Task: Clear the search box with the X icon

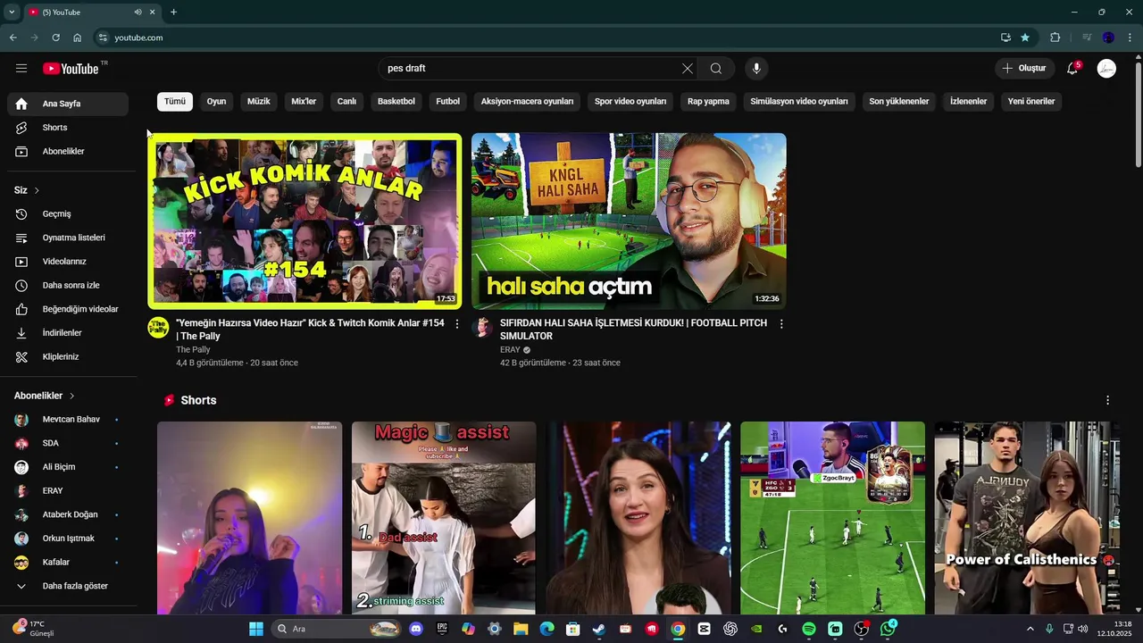Action: (x=688, y=69)
